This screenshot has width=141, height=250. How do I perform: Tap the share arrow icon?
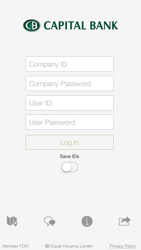point(125,221)
